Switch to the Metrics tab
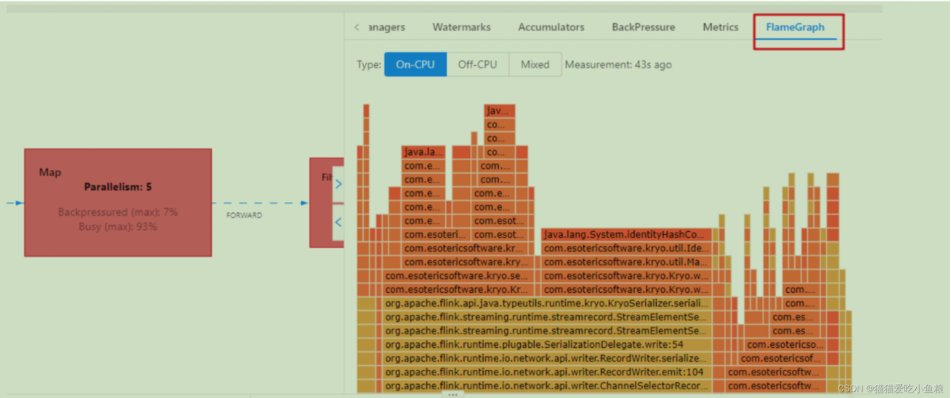The width and height of the screenshot is (951, 398). pyautogui.click(x=720, y=27)
